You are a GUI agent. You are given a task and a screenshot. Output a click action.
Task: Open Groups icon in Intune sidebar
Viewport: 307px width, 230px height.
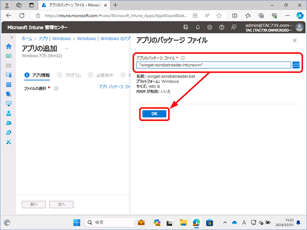point(9,123)
